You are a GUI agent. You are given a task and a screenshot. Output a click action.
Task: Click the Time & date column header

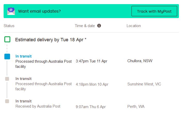pos(85,26)
